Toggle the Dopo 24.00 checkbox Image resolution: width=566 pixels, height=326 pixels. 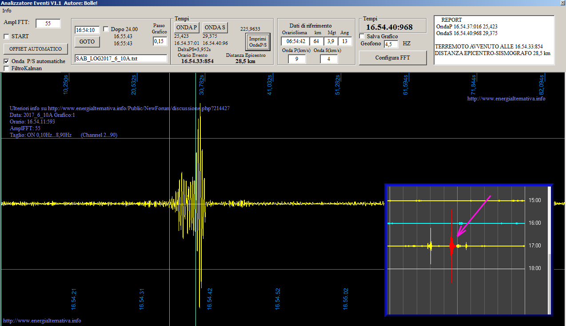point(106,29)
